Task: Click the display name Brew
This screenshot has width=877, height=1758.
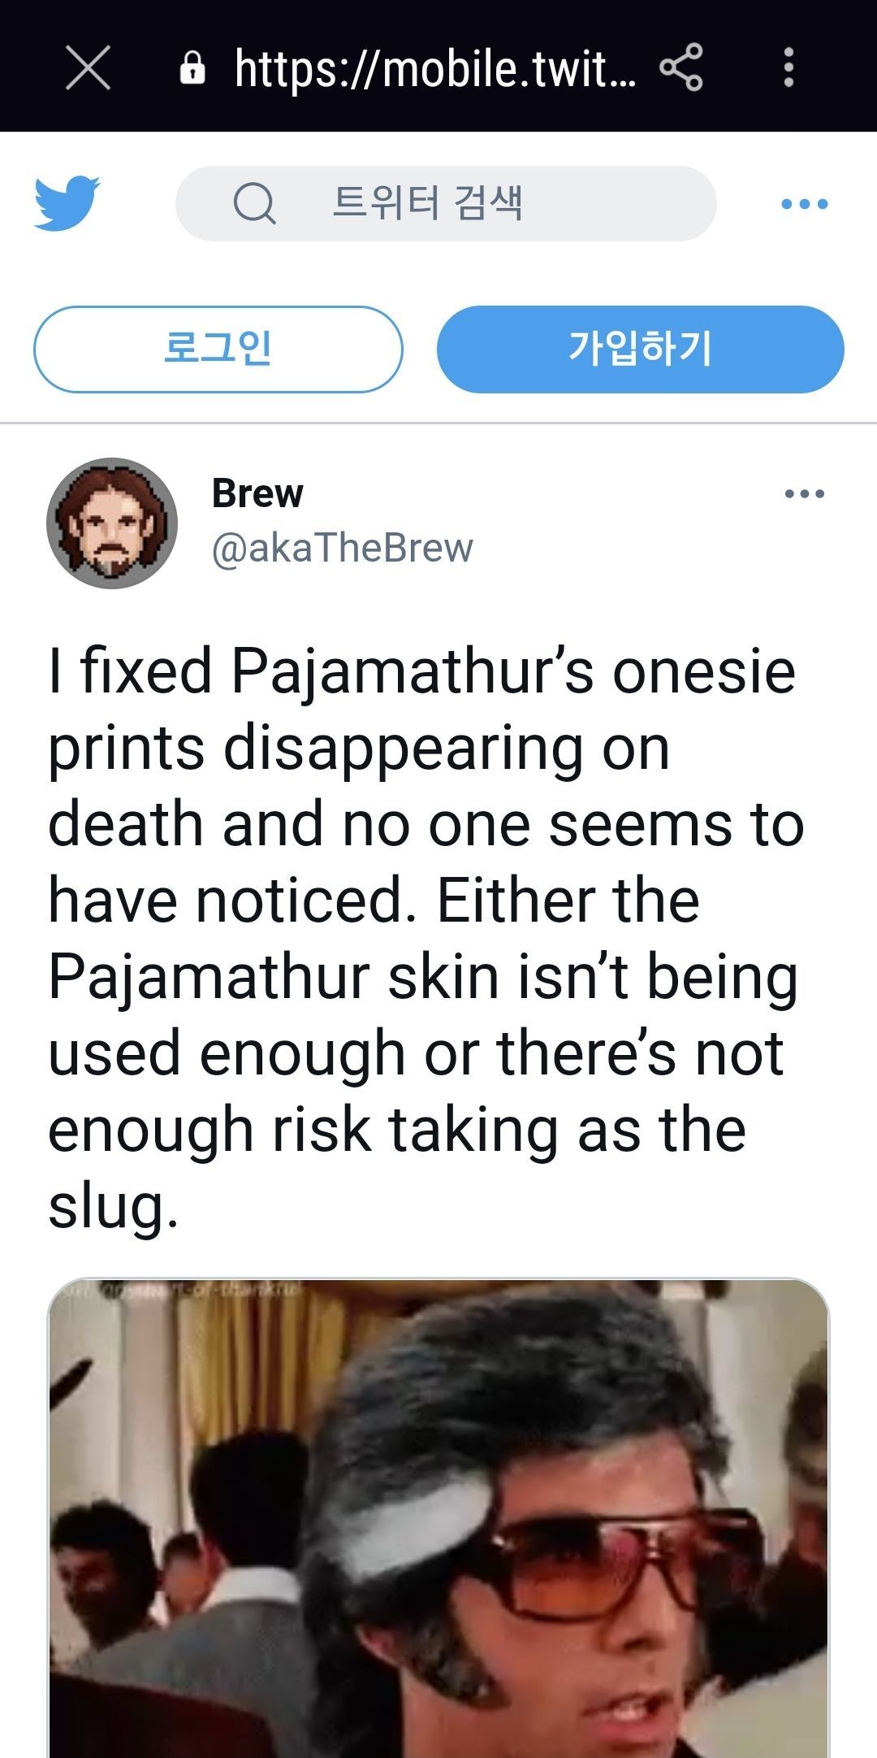Action: pos(257,493)
